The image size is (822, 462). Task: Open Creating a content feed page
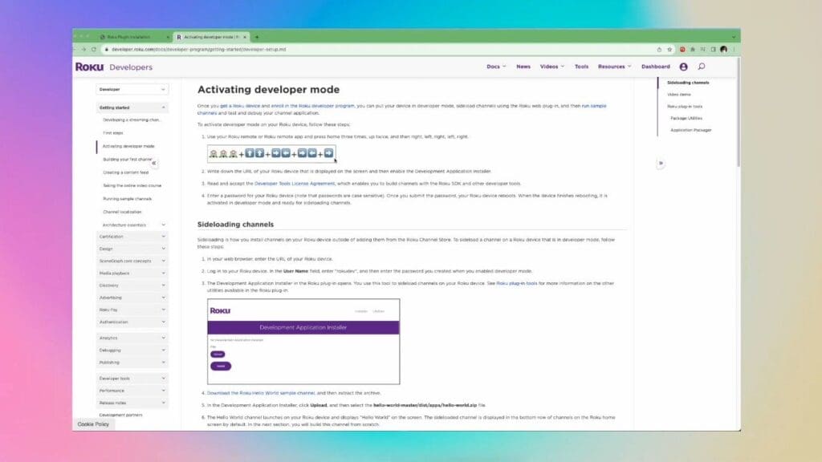(x=125, y=172)
